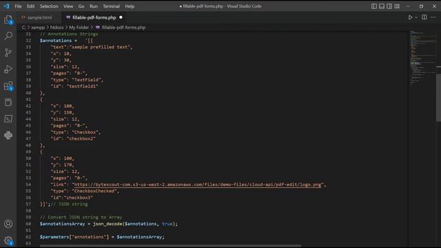Click the $annotations variable on line 32
This screenshot has width=441, height=248.
pos(56,41)
